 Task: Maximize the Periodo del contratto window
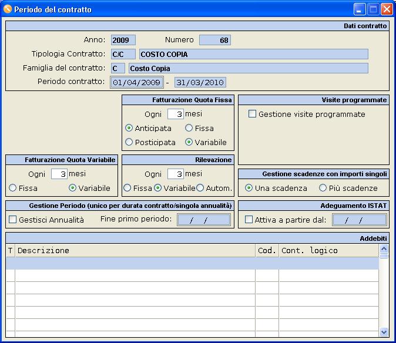(373, 9)
